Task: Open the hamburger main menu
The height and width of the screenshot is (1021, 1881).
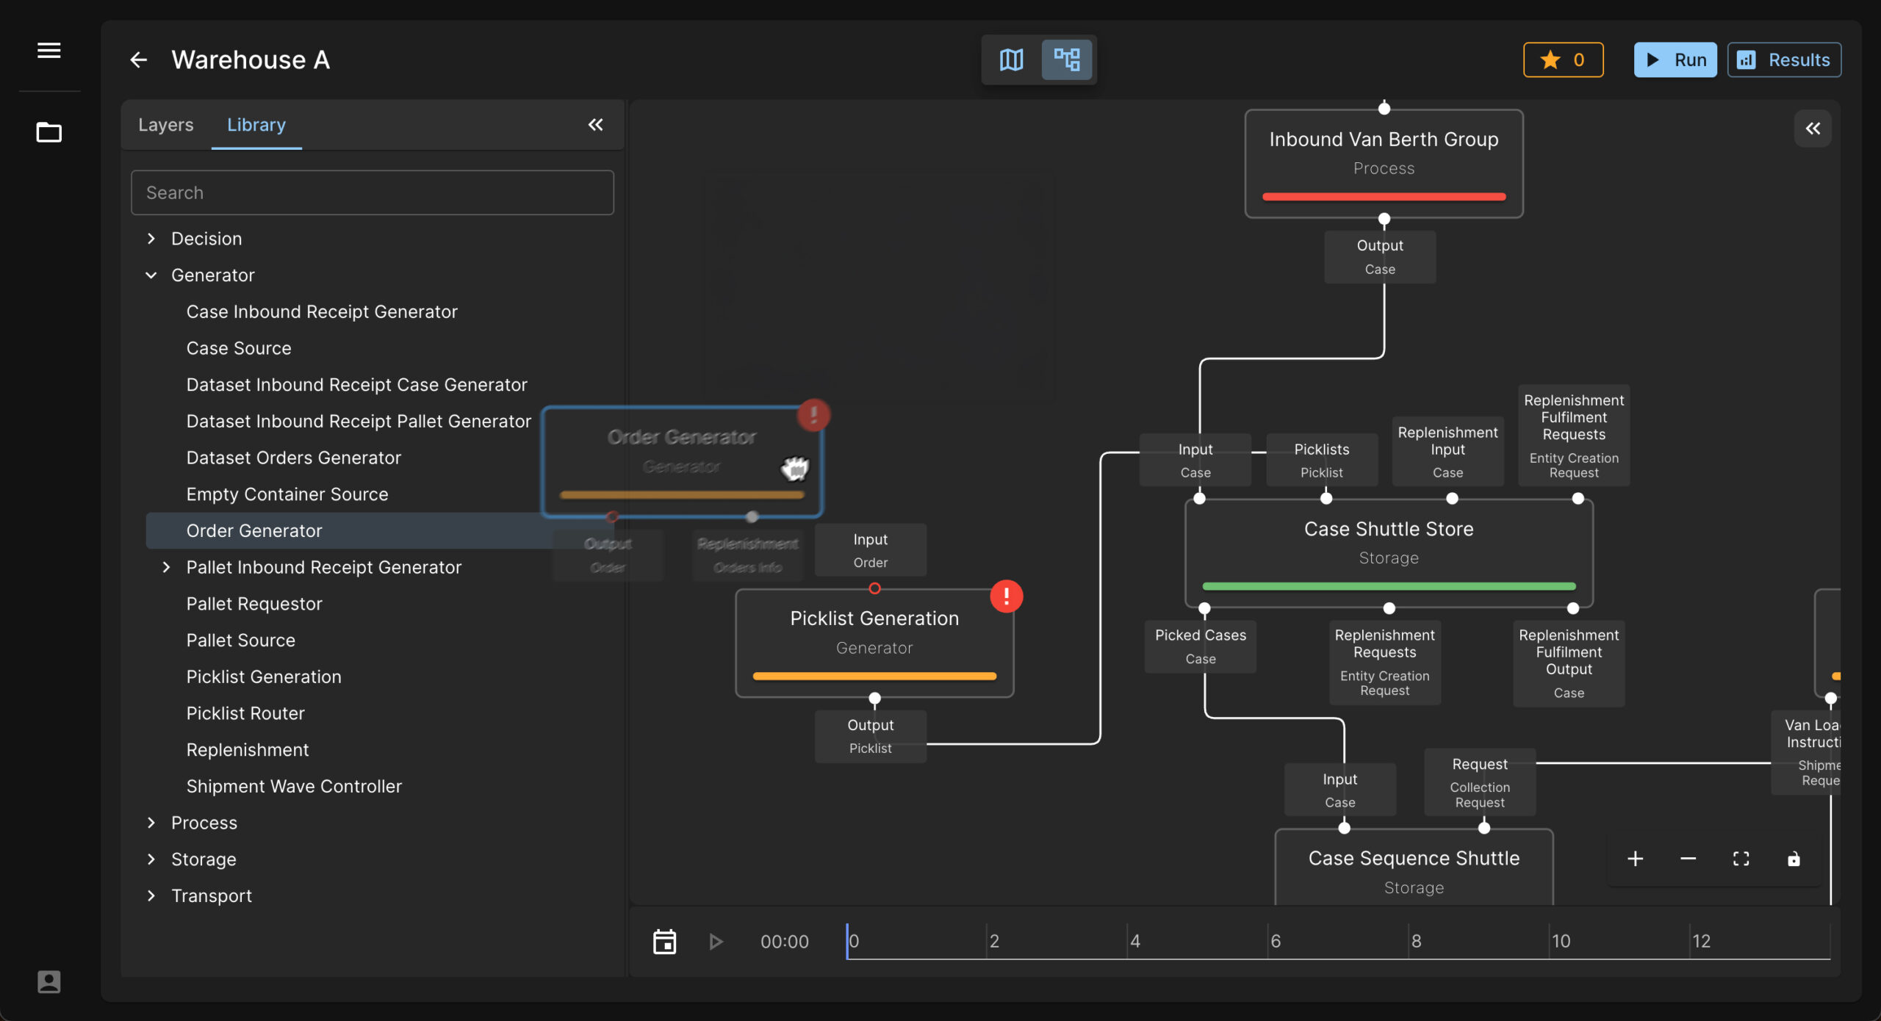Action: coord(49,51)
